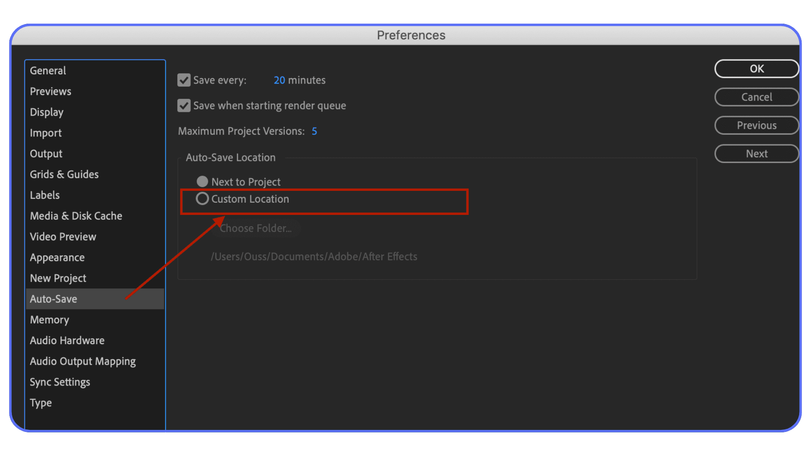This screenshot has height=456, width=811.
Task: Cancel the Preferences dialog
Action: [756, 97]
